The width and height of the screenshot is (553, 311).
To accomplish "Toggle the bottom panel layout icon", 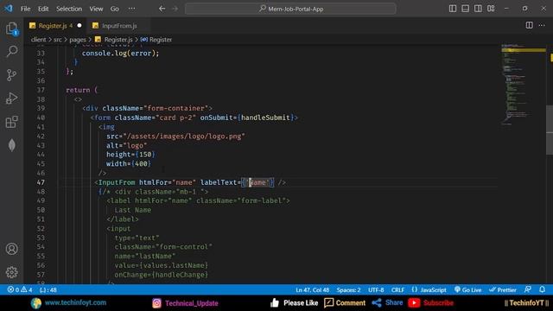I will [465, 9].
